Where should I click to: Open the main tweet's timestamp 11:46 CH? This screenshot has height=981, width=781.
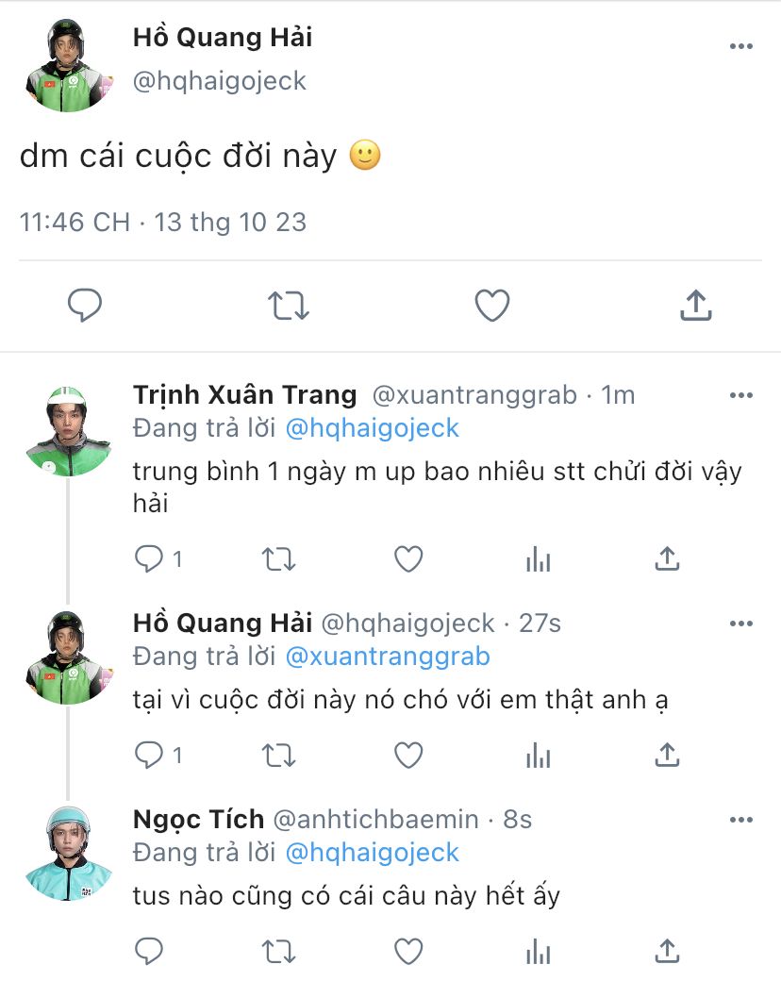[75, 222]
